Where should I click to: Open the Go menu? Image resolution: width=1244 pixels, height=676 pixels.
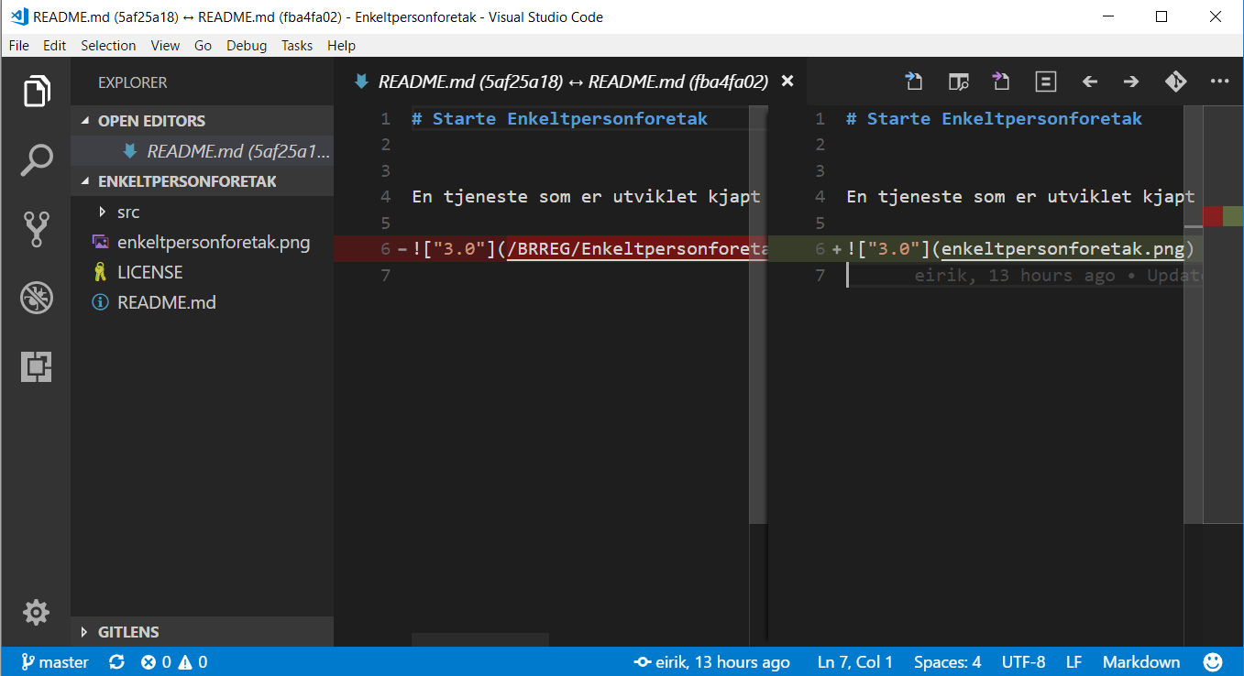point(203,46)
